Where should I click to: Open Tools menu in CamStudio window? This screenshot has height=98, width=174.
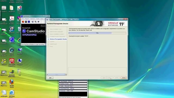point(38,19)
